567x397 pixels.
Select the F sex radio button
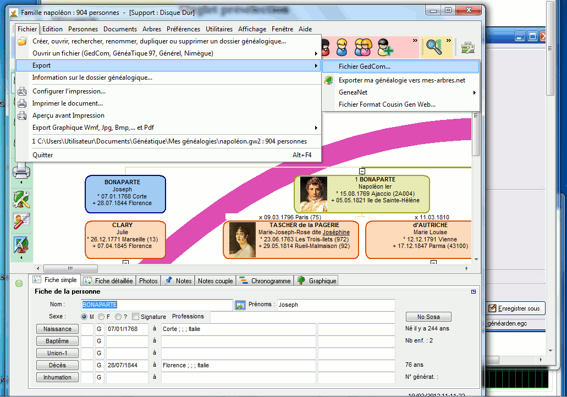[101, 317]
